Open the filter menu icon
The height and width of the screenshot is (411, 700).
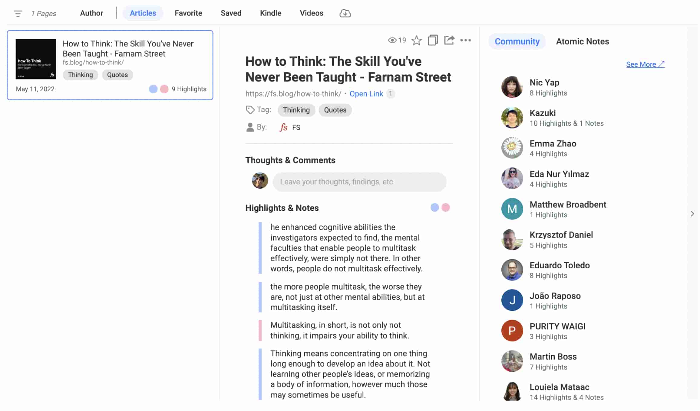[18, 14]
